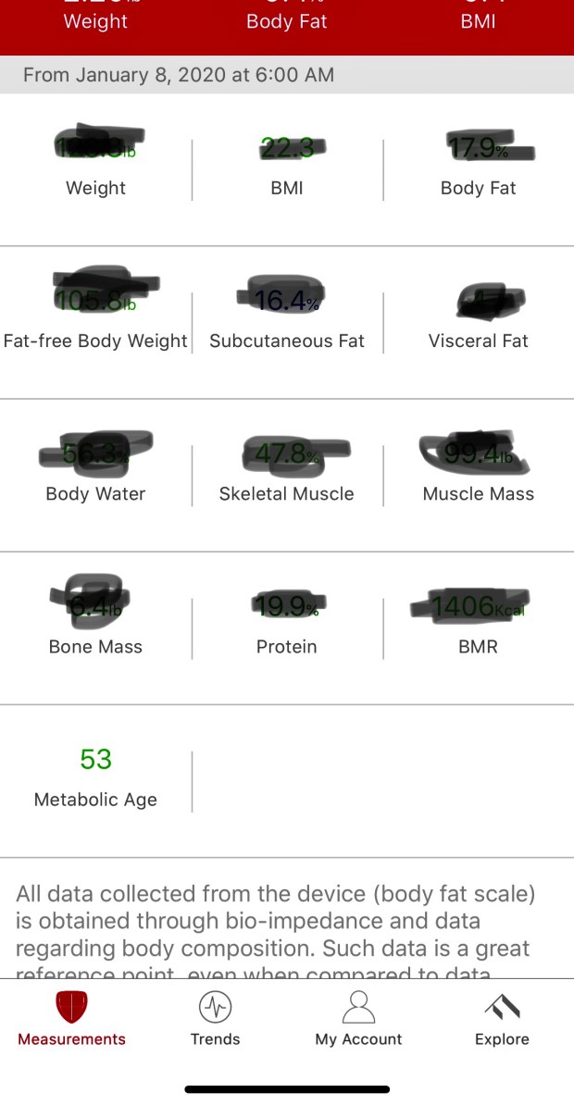Select the BMI header tab
Screen dimensions: 574x1105
pos(478,20)
